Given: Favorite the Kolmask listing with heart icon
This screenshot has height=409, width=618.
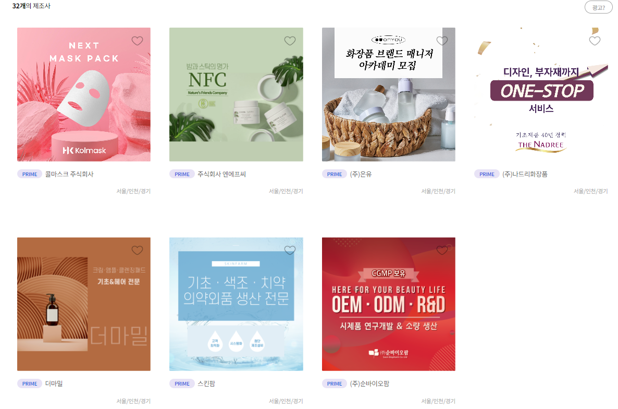Looking at the screenshot, I should 137,41.
